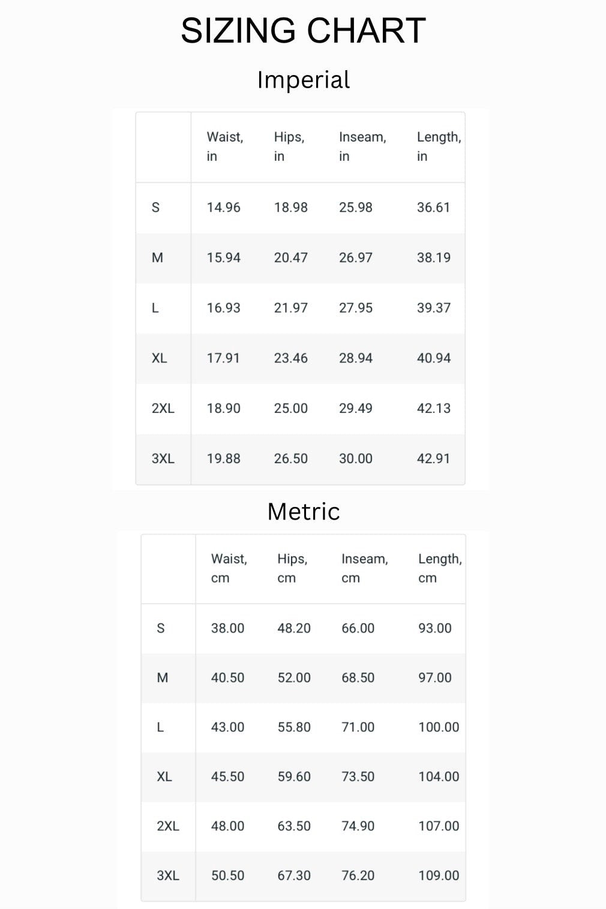Click the 52.00 hips value for size M
Image resolution: width=606 pixels, height=909 pixels.
tap(294, 678)
